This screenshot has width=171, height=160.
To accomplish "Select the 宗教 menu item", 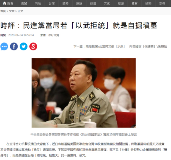I will (162, 4).
